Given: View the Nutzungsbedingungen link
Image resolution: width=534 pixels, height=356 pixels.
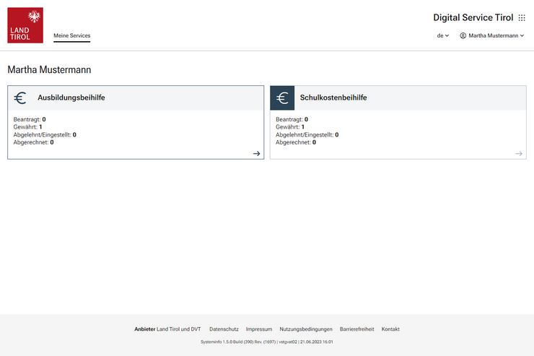Looking at the screenshot, I should tap(306, 329).
